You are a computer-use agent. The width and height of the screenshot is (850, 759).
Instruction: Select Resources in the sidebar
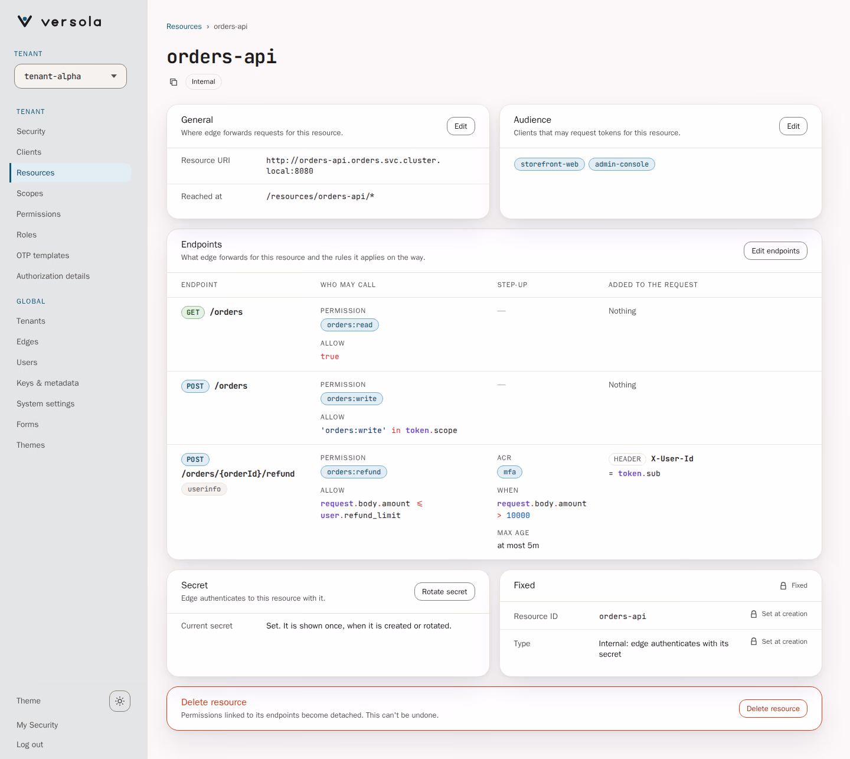[x=70, y=173]
